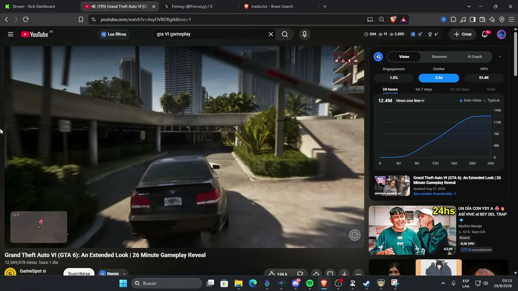This screenshot has width=518, height=291.
Task: Open Windows Start menu
Action: point(123,283)
